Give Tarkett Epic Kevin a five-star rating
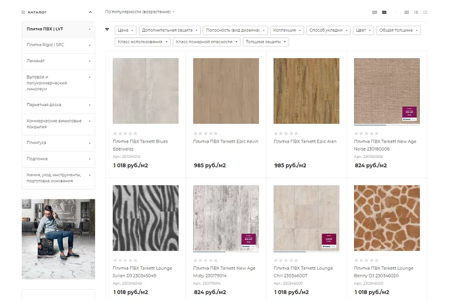The width and height of the screenshot is (451, 300). click(x=216, y=134)
